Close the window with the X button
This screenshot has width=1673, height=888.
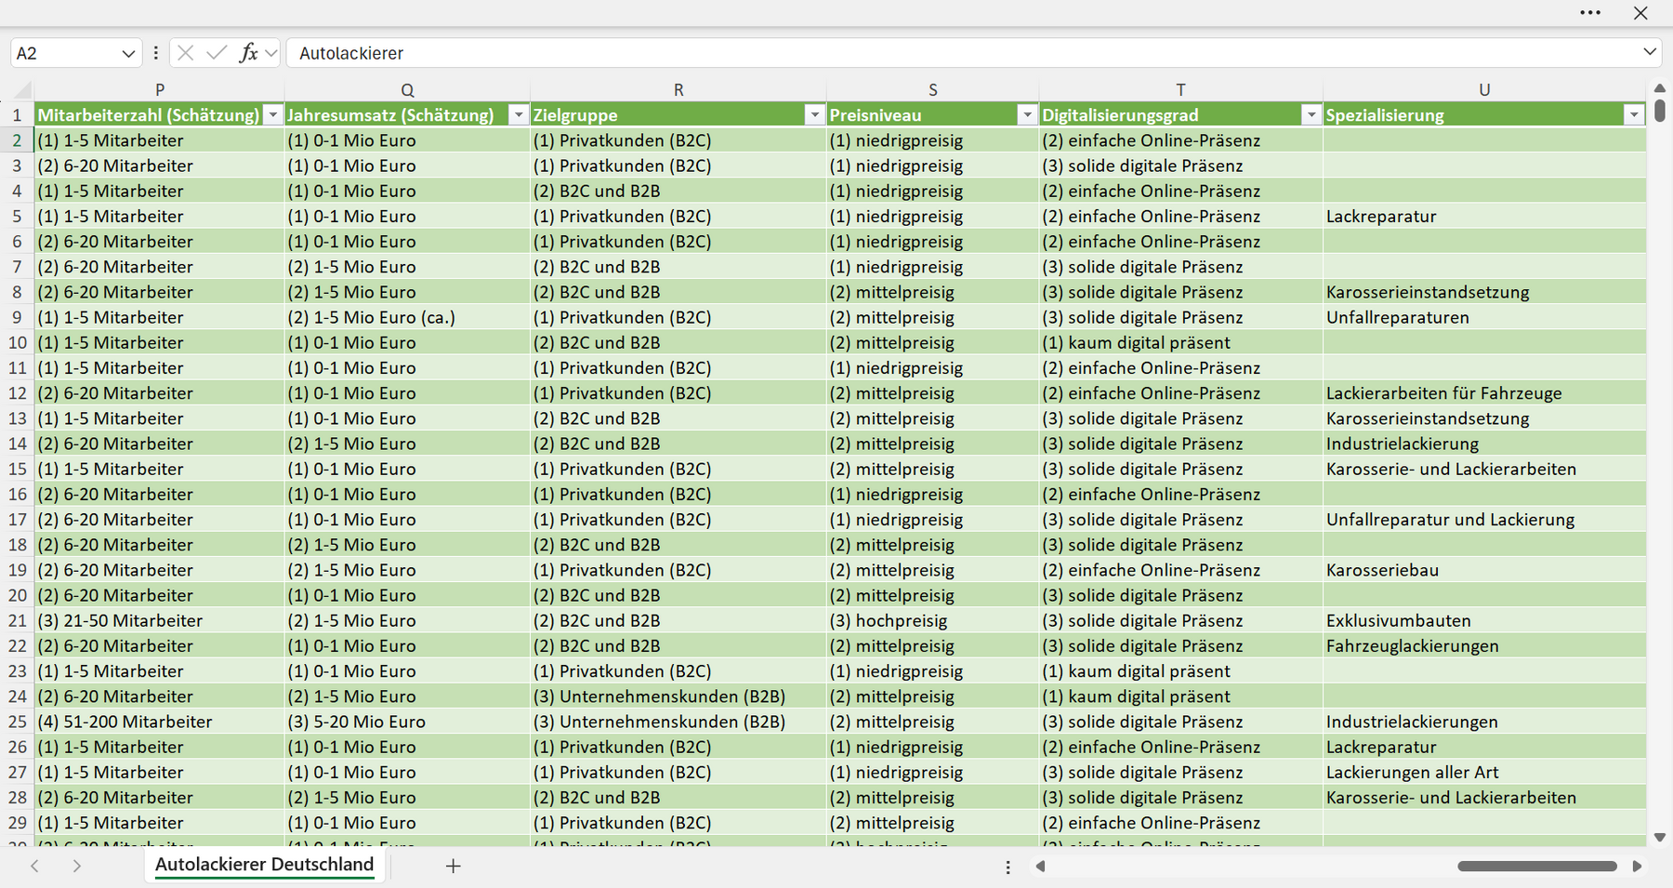point(1640,13)
